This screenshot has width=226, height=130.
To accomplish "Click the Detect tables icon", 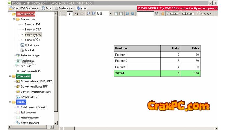I will click(x=22, y=45).
